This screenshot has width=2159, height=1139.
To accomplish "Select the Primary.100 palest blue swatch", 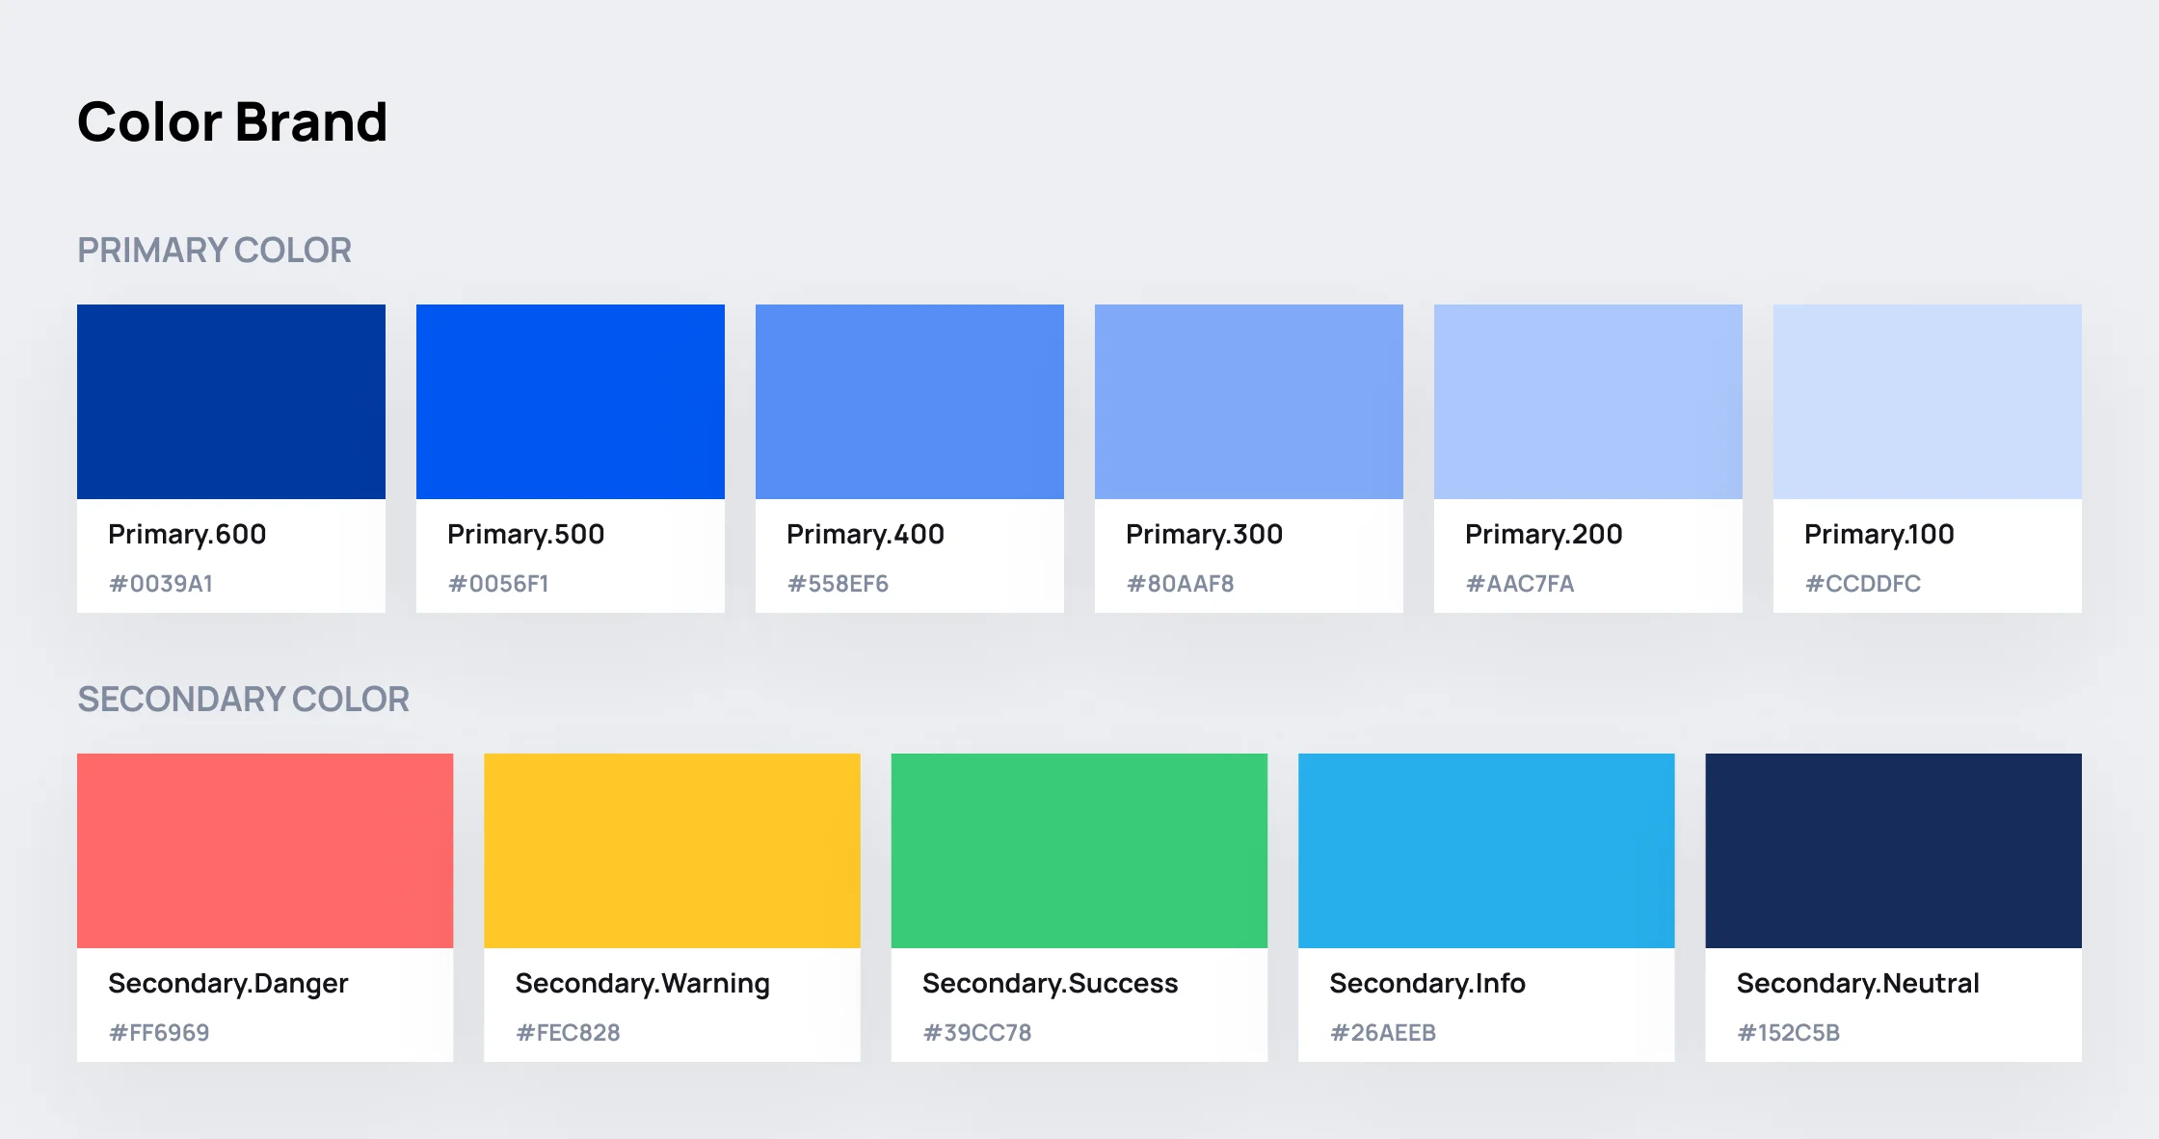I will click(1928, 402).
